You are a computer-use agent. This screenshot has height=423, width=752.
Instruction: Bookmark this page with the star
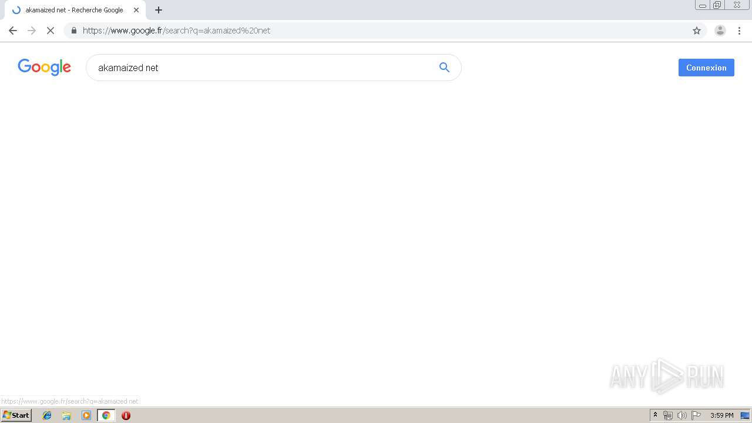697,31
